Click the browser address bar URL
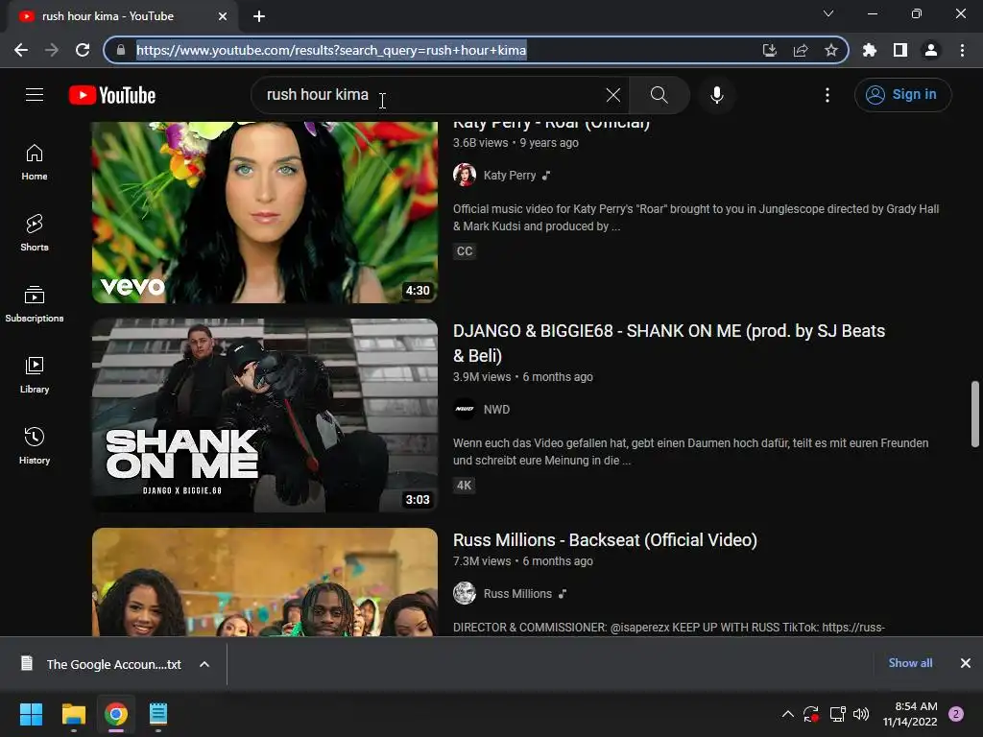This screenshot has height=737, width=983. coord(331,50)
